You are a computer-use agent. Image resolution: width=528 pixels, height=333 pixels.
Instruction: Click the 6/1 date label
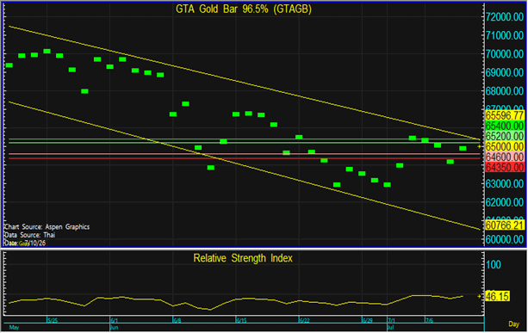[x=115, y=320]
